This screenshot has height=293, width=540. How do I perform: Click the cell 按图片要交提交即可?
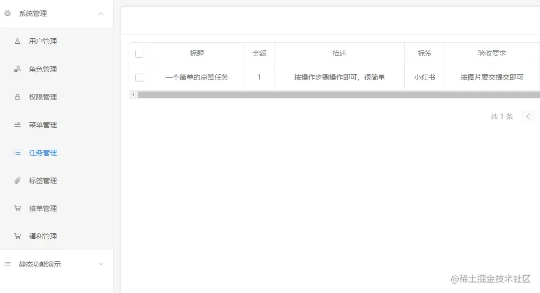[x=492, y=77]
